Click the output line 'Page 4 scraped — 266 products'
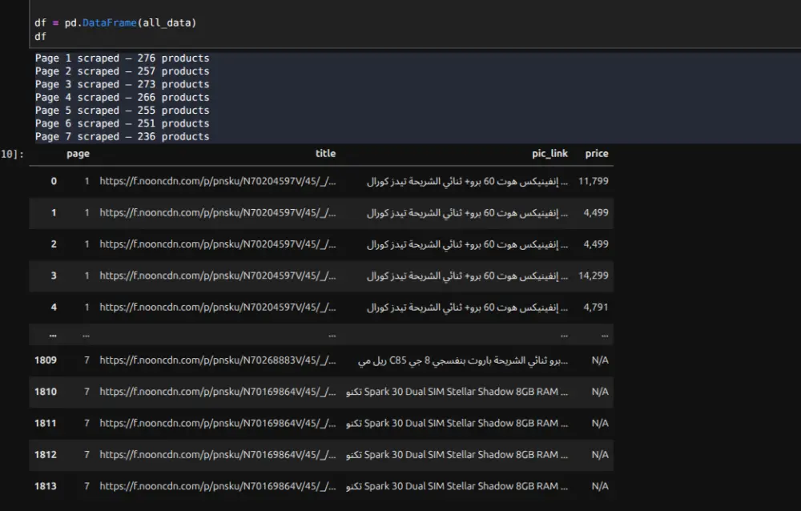801x511 pixels. [x=122, y=97]
